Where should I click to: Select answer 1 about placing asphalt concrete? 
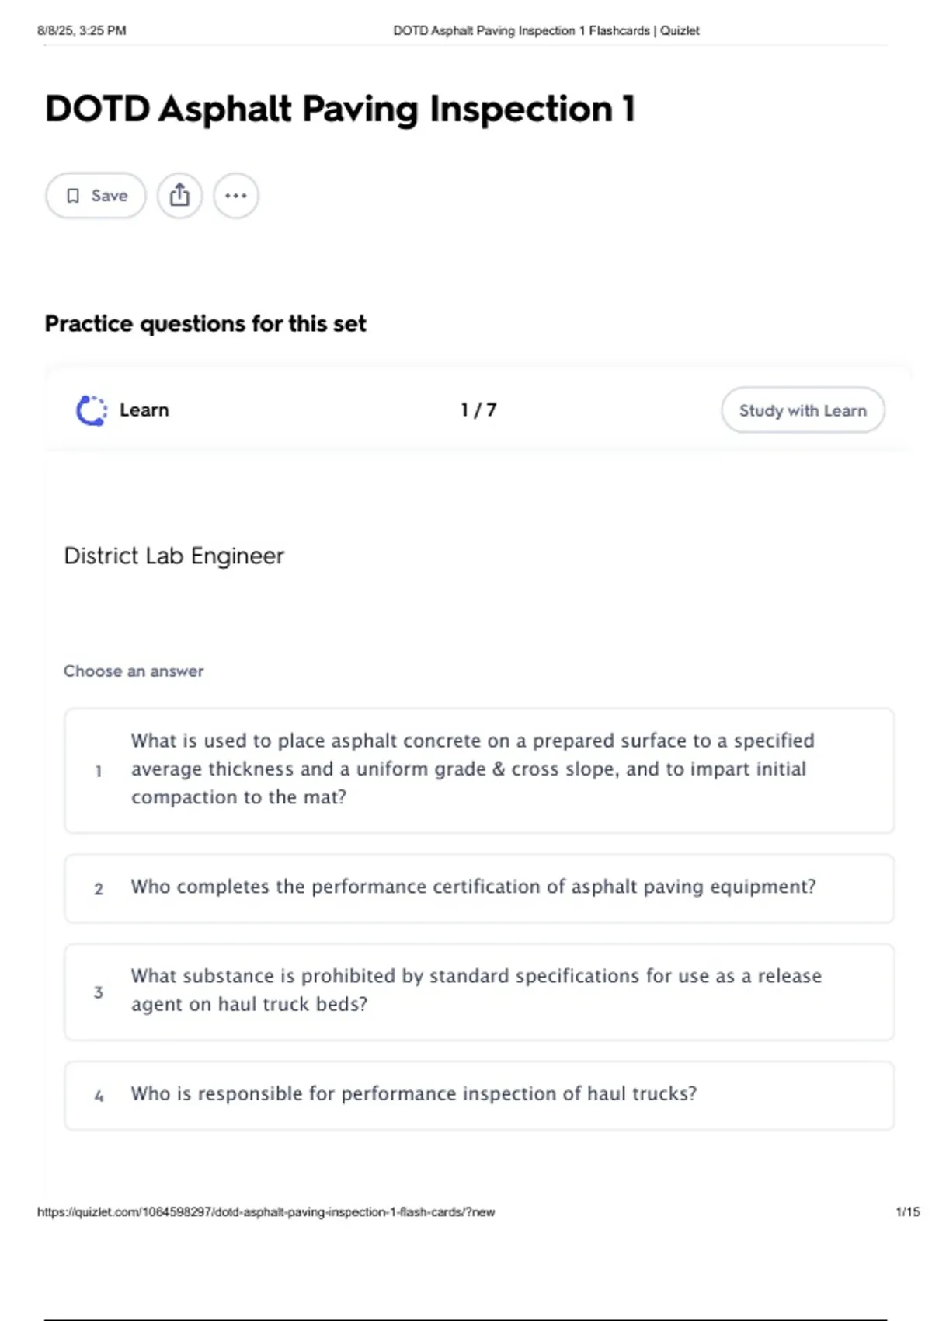pyautogui.click(x=479, y=770)
